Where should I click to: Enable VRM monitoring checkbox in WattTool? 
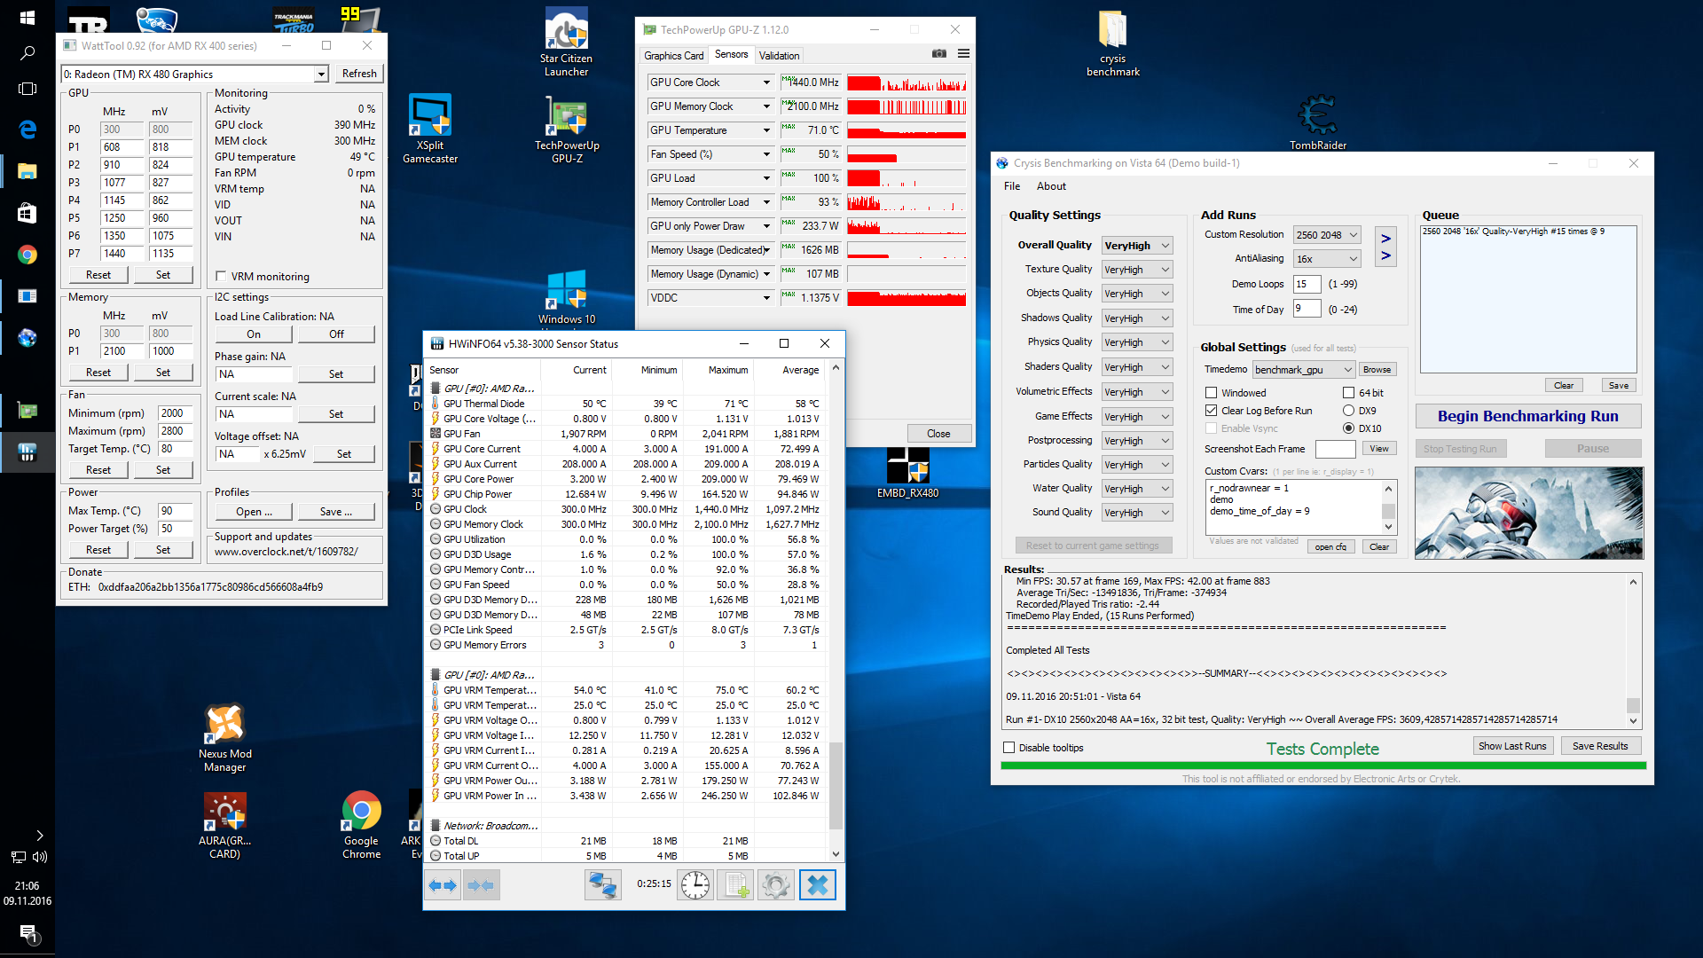click(222, 276)
